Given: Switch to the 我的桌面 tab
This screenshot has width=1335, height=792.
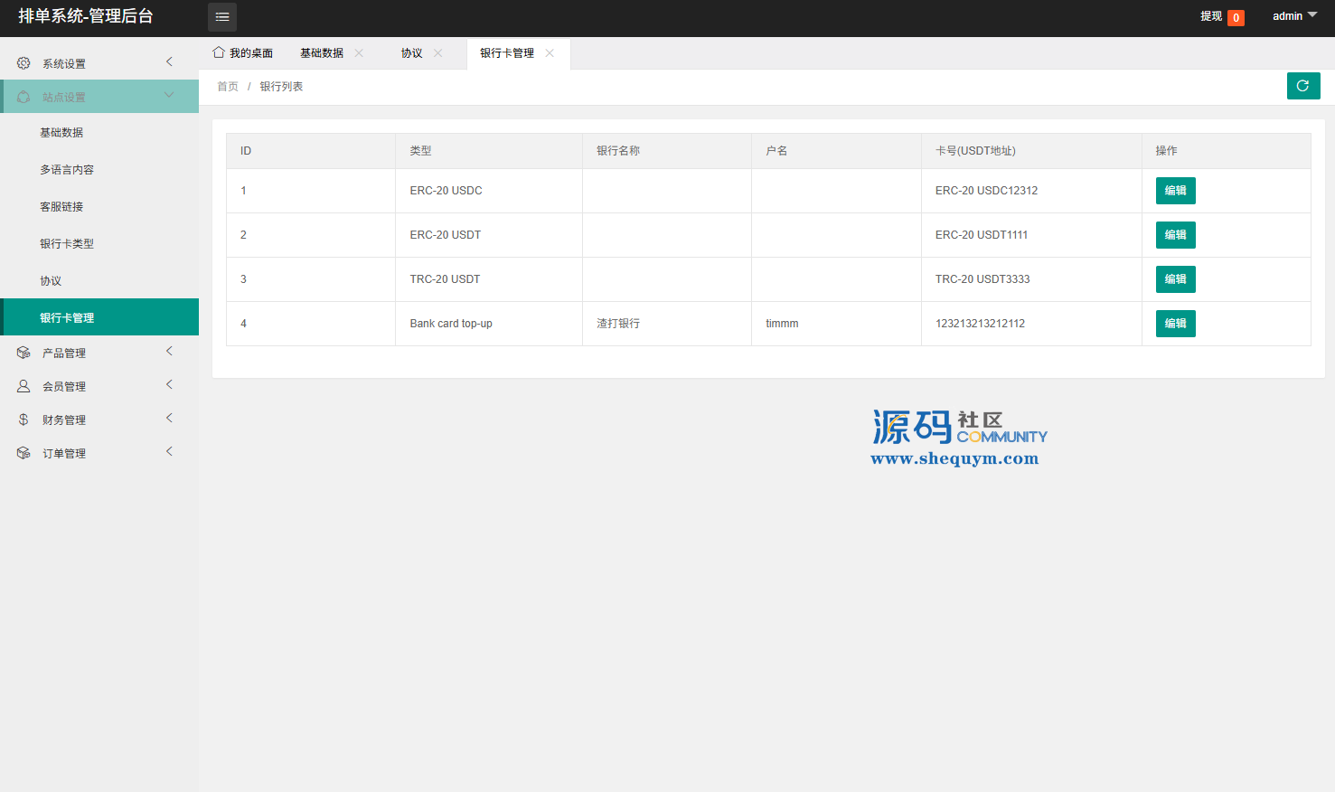Looking at the screenshot, I should click(243, 53).
